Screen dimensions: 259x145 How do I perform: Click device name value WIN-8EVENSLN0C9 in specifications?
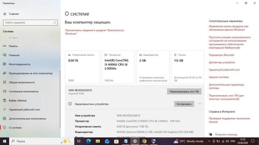click(128, 116)
